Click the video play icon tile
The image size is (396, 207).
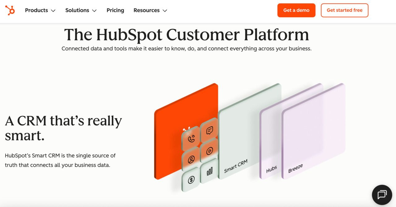click(209, 151)
